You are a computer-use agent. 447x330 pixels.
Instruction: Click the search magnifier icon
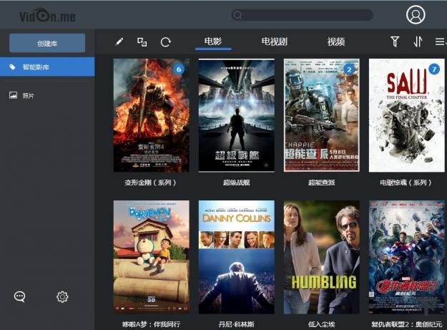(237, 15)
